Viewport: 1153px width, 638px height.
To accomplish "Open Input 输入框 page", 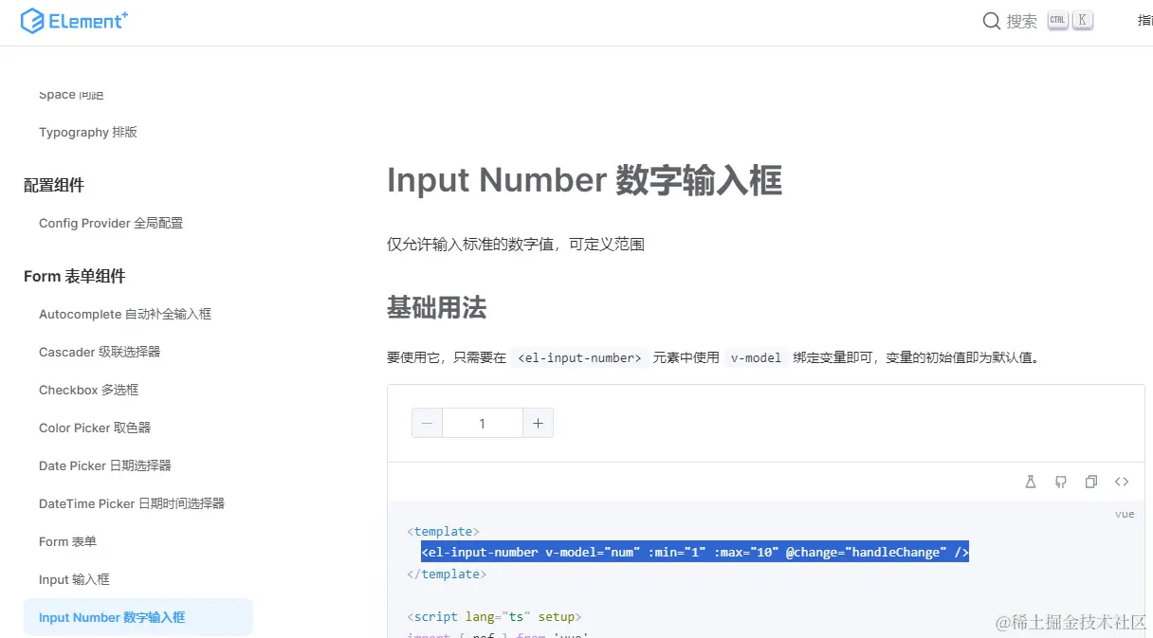I will coord(75,579).
